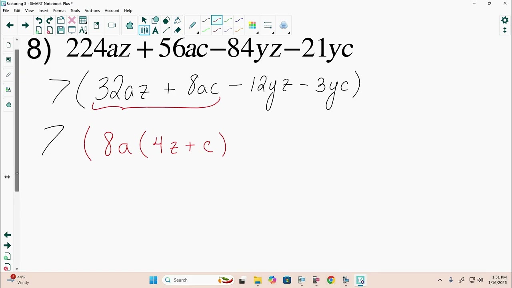The height and width of the screenshot is (288, 512).
Task: Show the screen shade icon
Action: point(72,30)
